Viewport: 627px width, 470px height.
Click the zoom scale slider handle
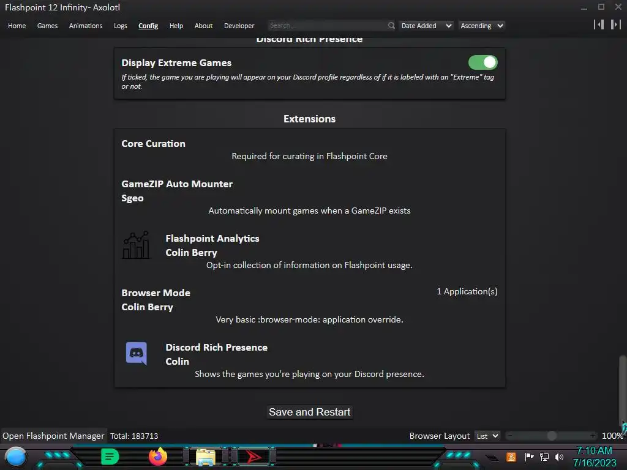tap(552, 436)
